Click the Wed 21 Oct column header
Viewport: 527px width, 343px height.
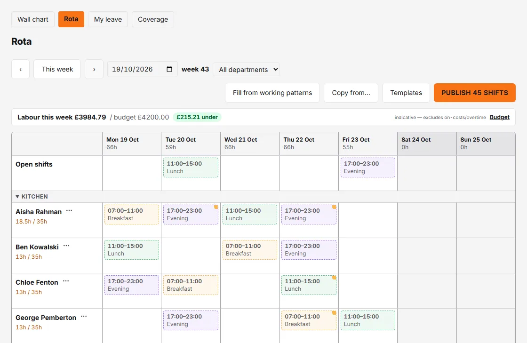click(250, 144)
